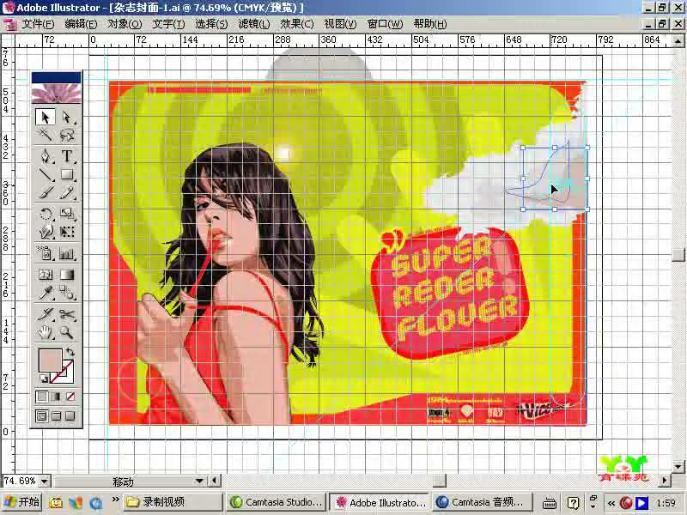
Task: Click the vertical scrollbar up arrow
Action: pos(678,41)
